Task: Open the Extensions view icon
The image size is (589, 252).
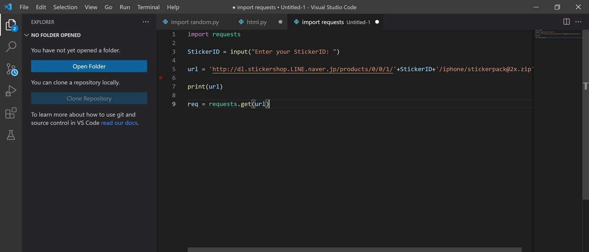Action: point(11,113)
